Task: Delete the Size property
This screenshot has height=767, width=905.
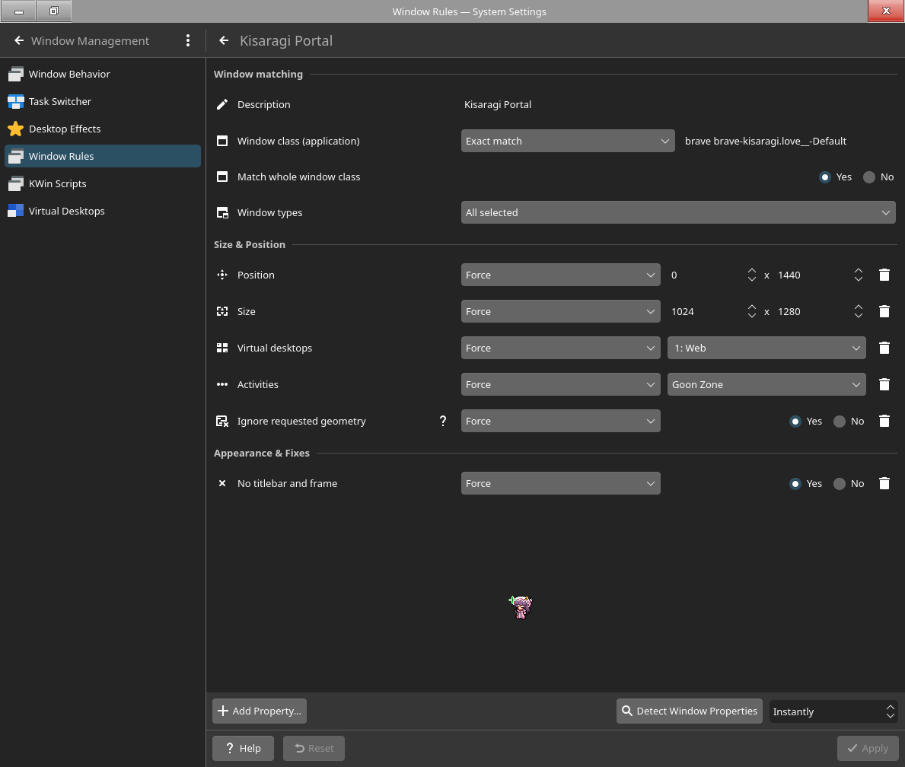Action: (884, 312)
